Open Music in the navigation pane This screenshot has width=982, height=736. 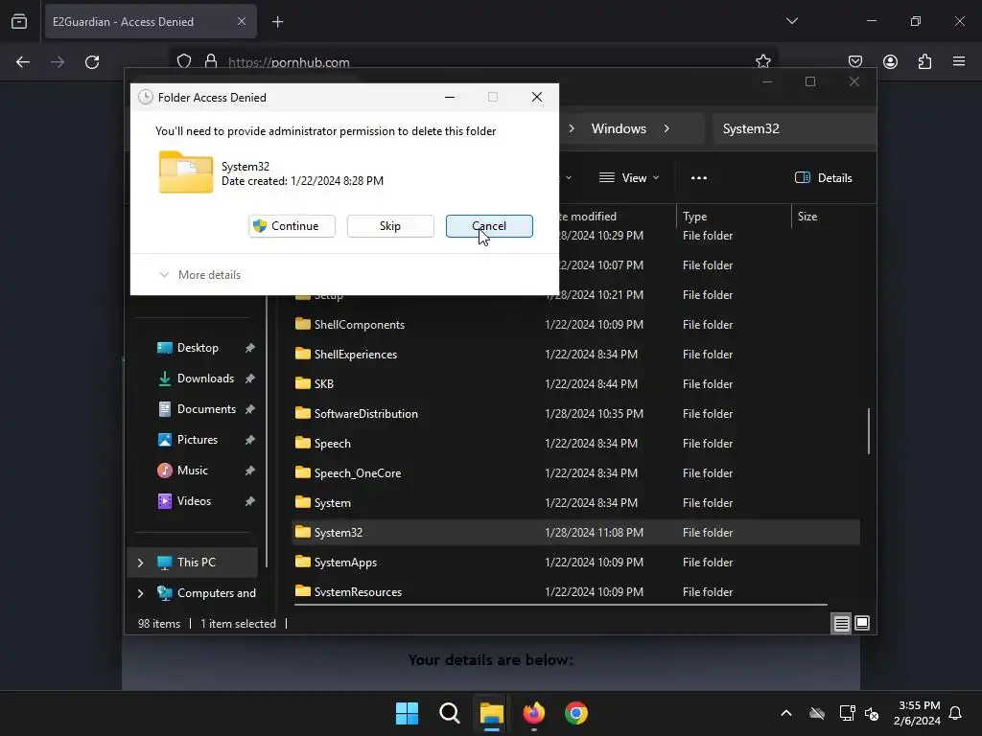(x=192, y=471)
